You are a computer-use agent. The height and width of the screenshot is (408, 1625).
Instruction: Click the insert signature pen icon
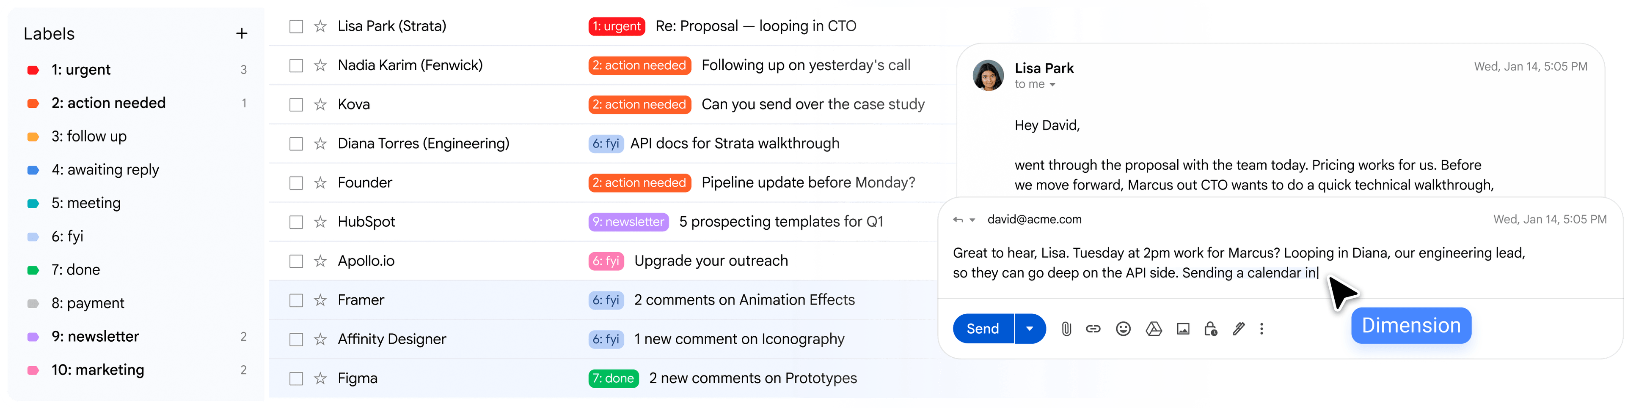click(1238, 329)
